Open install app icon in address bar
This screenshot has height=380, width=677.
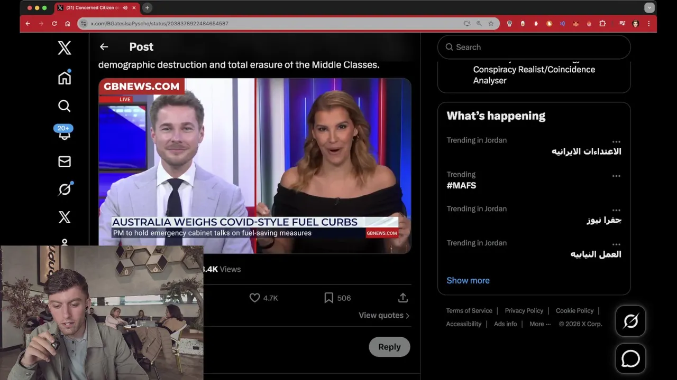(x=467, y=24)
